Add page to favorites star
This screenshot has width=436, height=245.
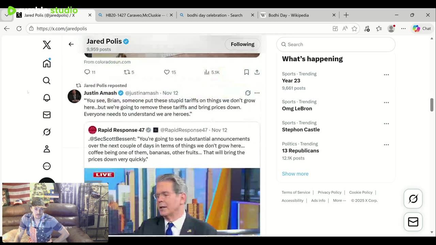[354, 29]
